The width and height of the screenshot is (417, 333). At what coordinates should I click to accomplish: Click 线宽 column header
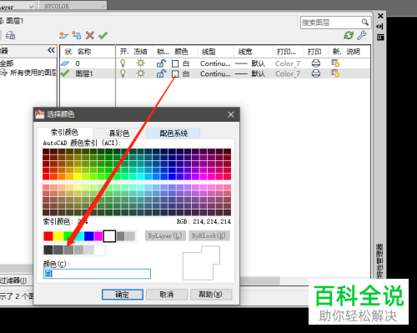coord(245,52)
